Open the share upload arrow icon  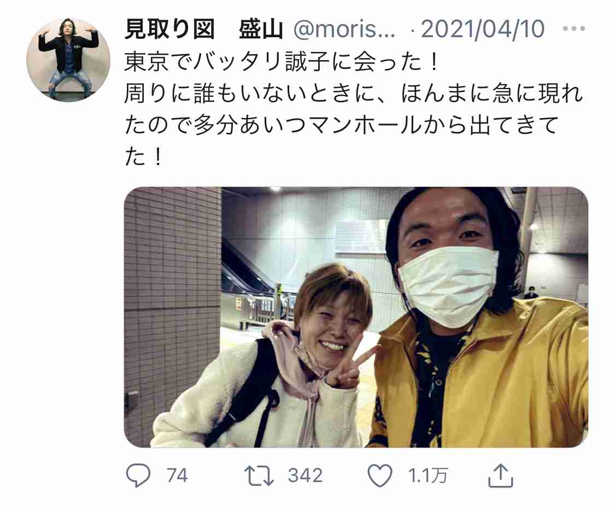(500, 475)
